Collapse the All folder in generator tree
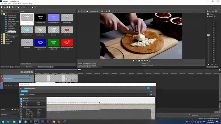Screen dimensions: 221x124 point(2,14)
